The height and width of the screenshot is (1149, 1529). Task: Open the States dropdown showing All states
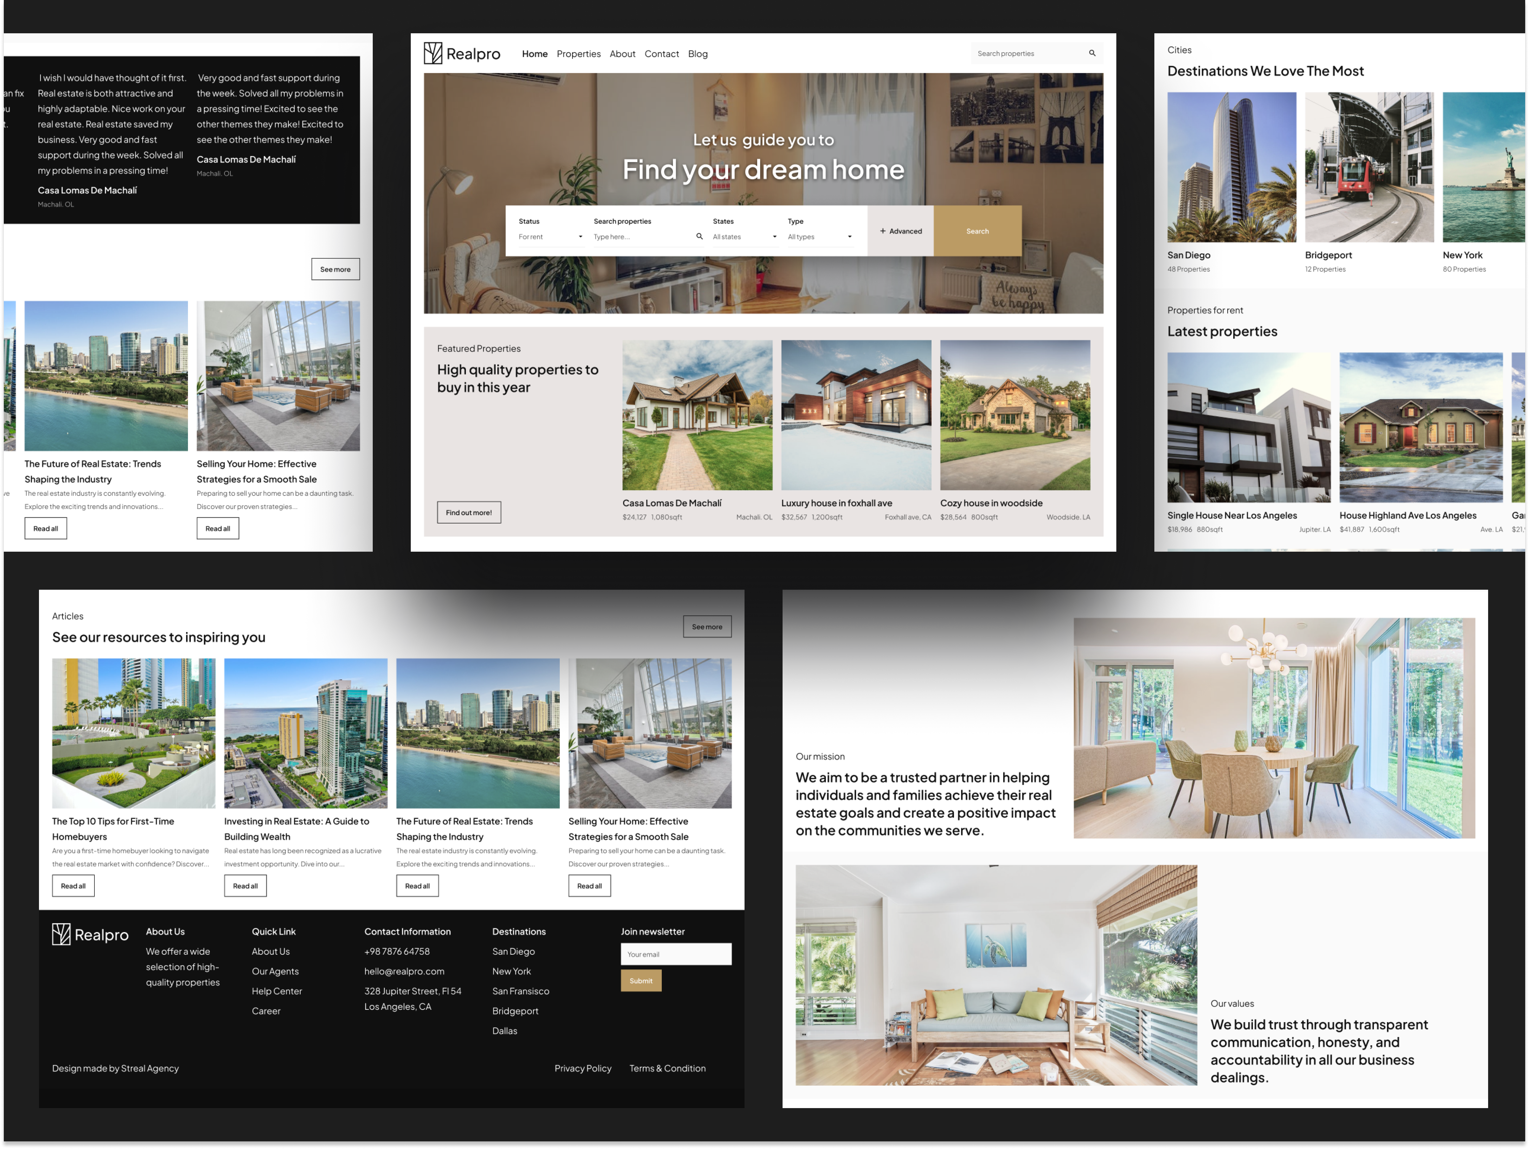pos(745,237)
